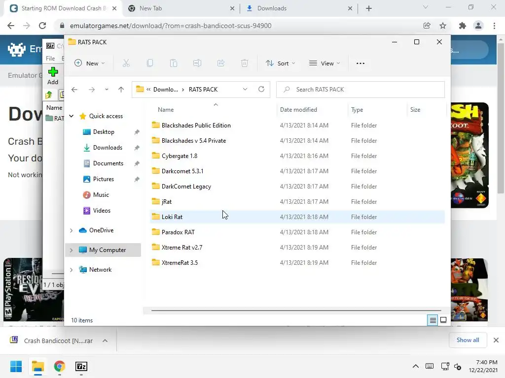505x378 pixels.
Task: Open Chrome extensions puzzle icon
Action: click(463, 26)
